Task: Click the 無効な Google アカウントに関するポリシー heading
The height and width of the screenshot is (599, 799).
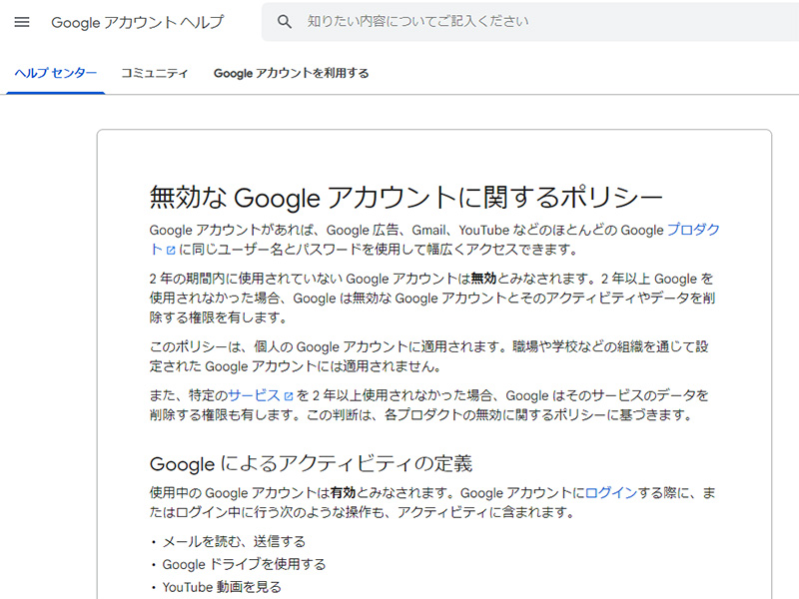Action: tap(405, 196)
